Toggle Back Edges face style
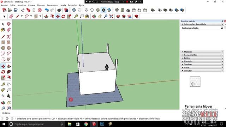Screen dimensions: 226x127 coord(79,10)
